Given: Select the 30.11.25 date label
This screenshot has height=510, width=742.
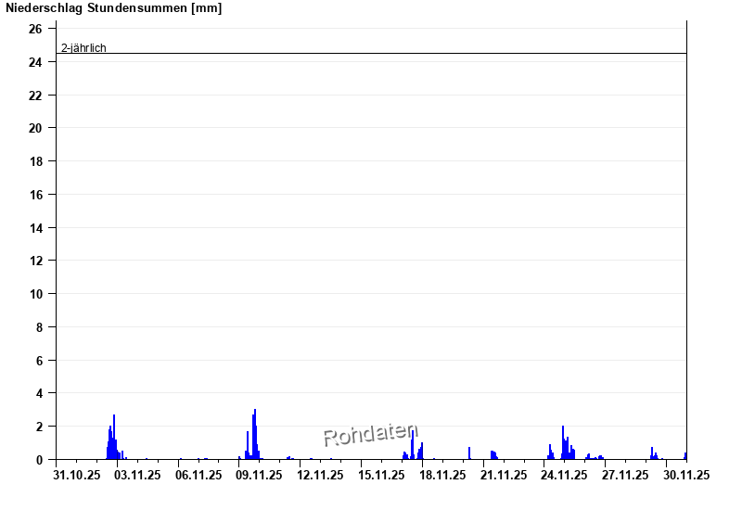Looking at the screenshot, I should (686, 475).
